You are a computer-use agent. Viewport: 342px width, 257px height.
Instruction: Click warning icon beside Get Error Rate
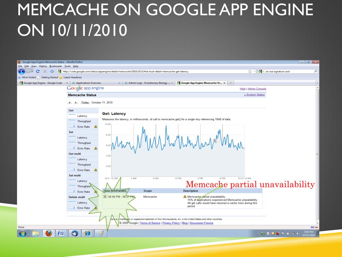coord(96,127)
